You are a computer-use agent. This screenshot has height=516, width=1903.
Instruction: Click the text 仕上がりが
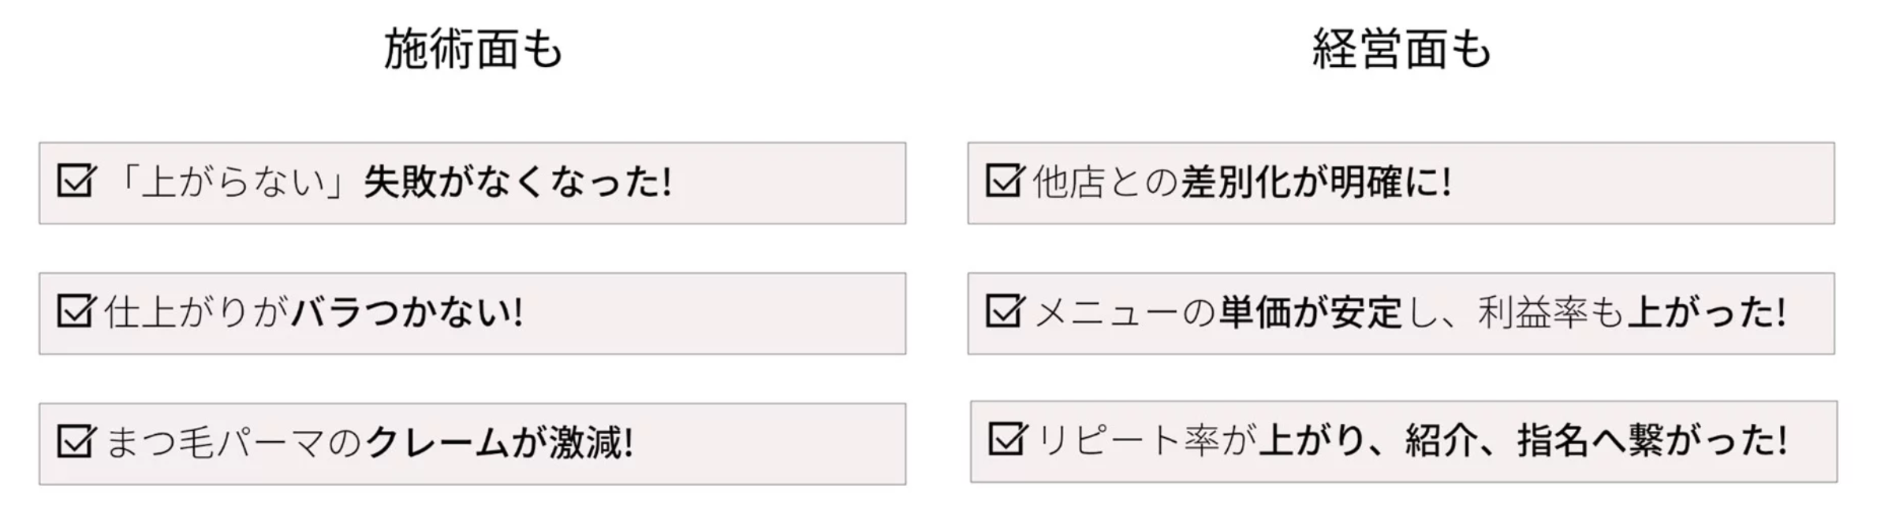(196, 313)
